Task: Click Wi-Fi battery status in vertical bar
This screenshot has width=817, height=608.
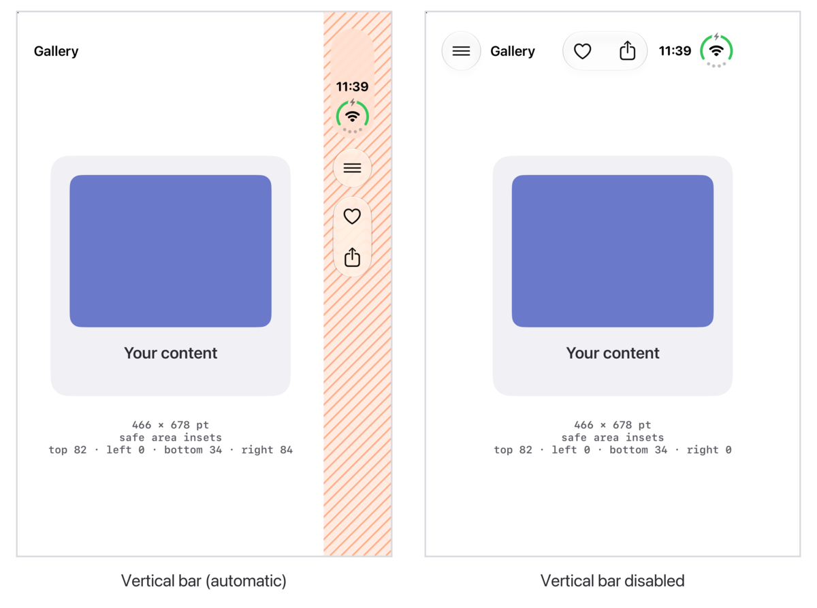Action: coord(352,116)
